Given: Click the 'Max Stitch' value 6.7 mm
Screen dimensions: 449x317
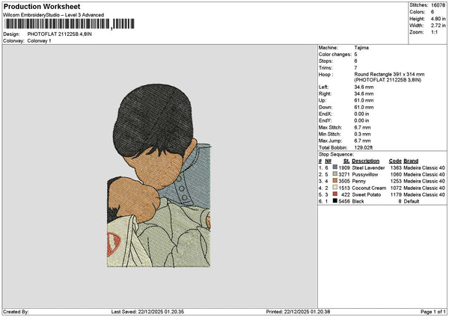Looking at the screenshot, I should pyautogui.click(x=362, y=128).
